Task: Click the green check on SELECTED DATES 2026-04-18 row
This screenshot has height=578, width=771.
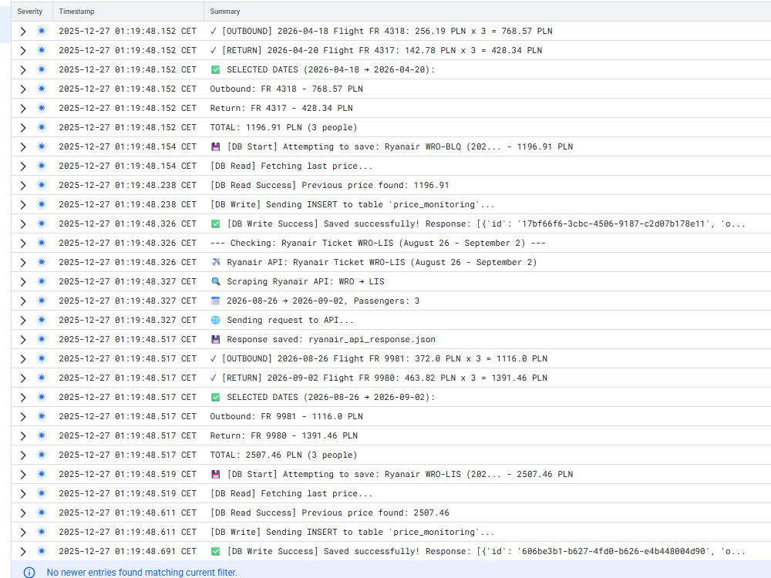Action: (215, 70)
